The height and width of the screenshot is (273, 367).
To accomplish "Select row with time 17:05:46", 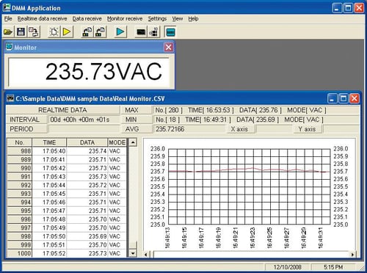I will [x=67, y=203].
